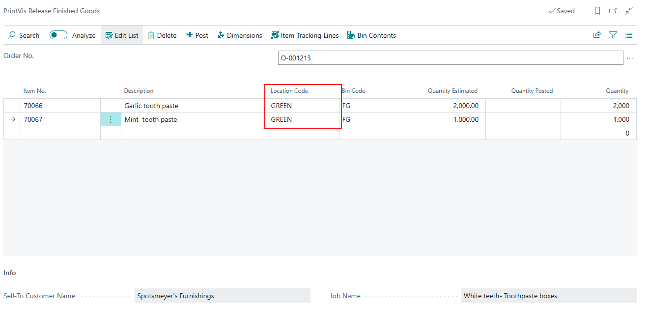The image size is (649, 309).
Task: Delete the selected line
Action: click(162, 35)
